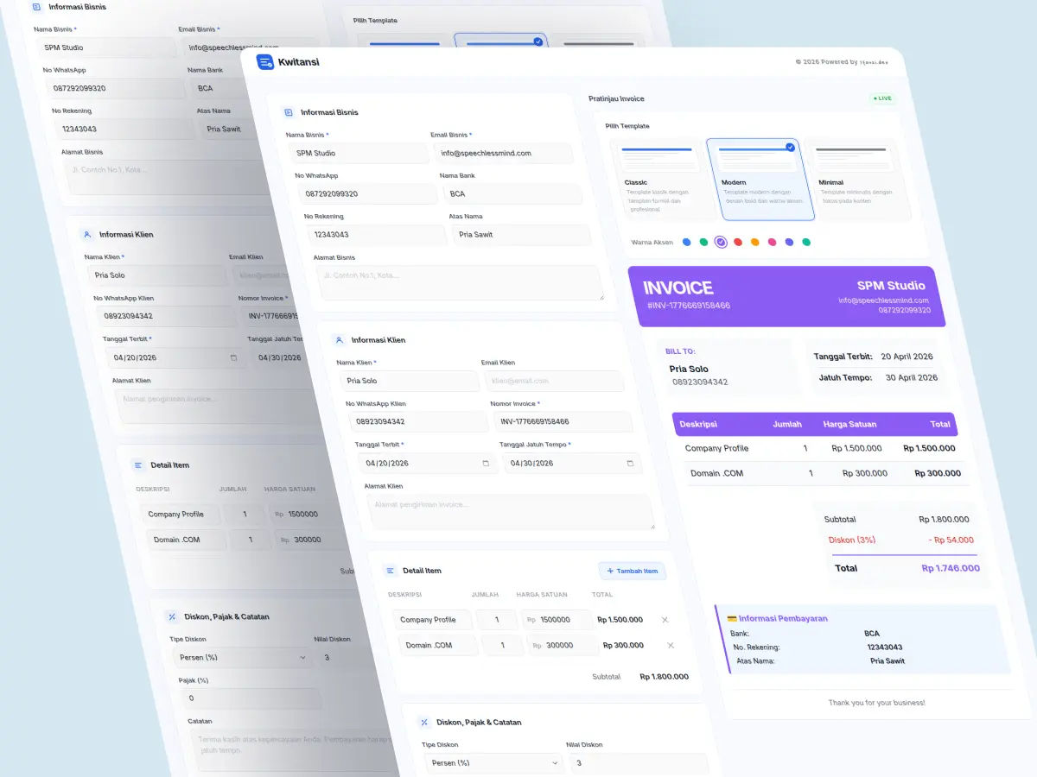
Task: Focus the Nomor Invoice field in front window
Action: (563, 422)
